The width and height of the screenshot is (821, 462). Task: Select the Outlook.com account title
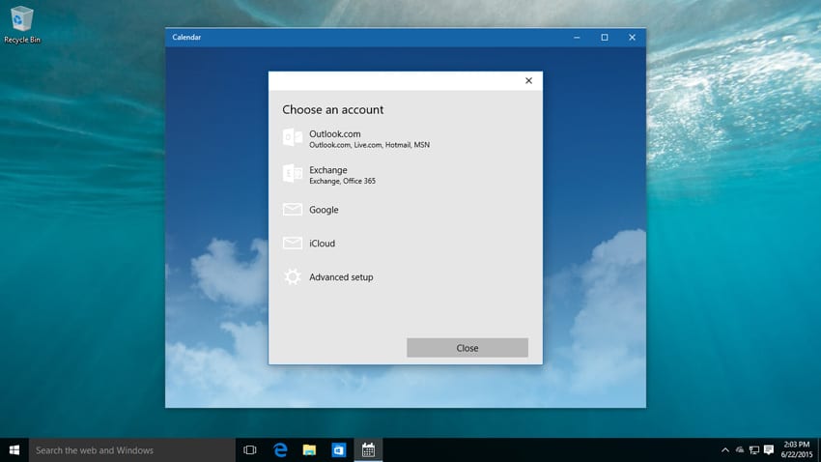(334, 134)
